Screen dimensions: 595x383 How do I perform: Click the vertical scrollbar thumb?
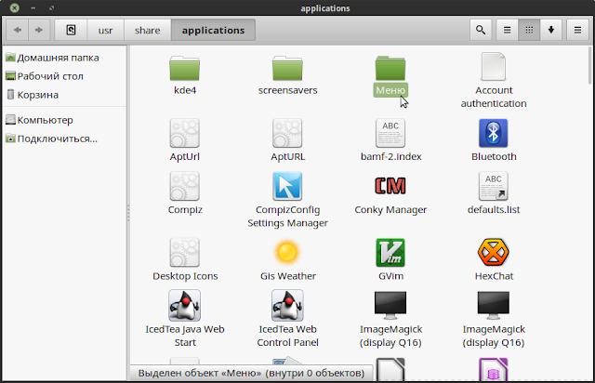click(x=590, y=65)
